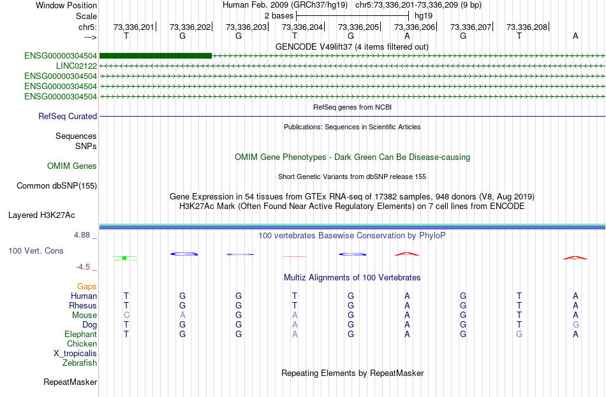
Task: Select the Rhesus species row label
Action: pyautogui.click(x=83, y=305)
